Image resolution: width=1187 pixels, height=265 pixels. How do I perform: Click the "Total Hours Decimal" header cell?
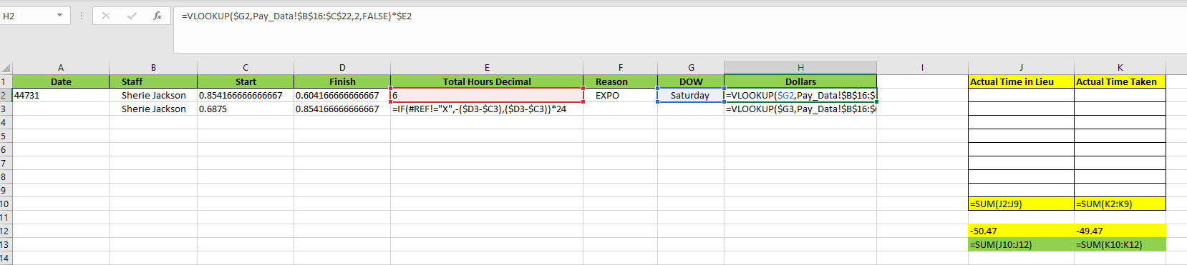487,81
